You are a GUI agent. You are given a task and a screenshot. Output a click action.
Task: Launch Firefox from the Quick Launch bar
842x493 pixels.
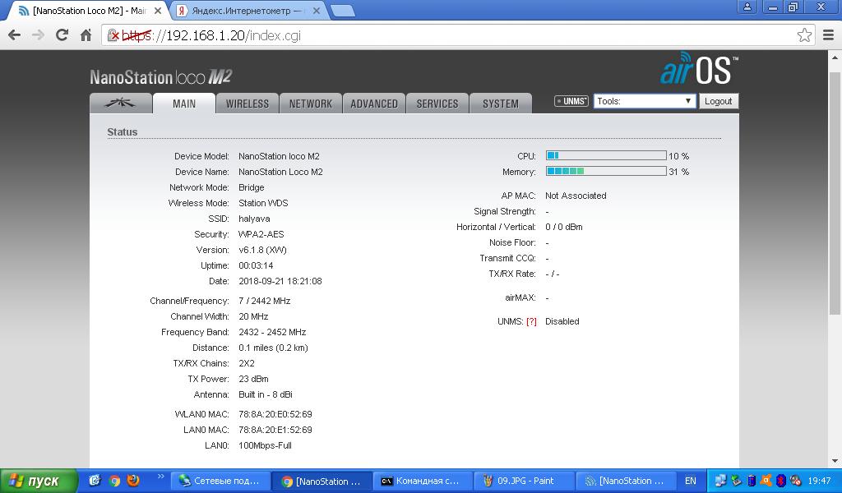pos(133,480)
